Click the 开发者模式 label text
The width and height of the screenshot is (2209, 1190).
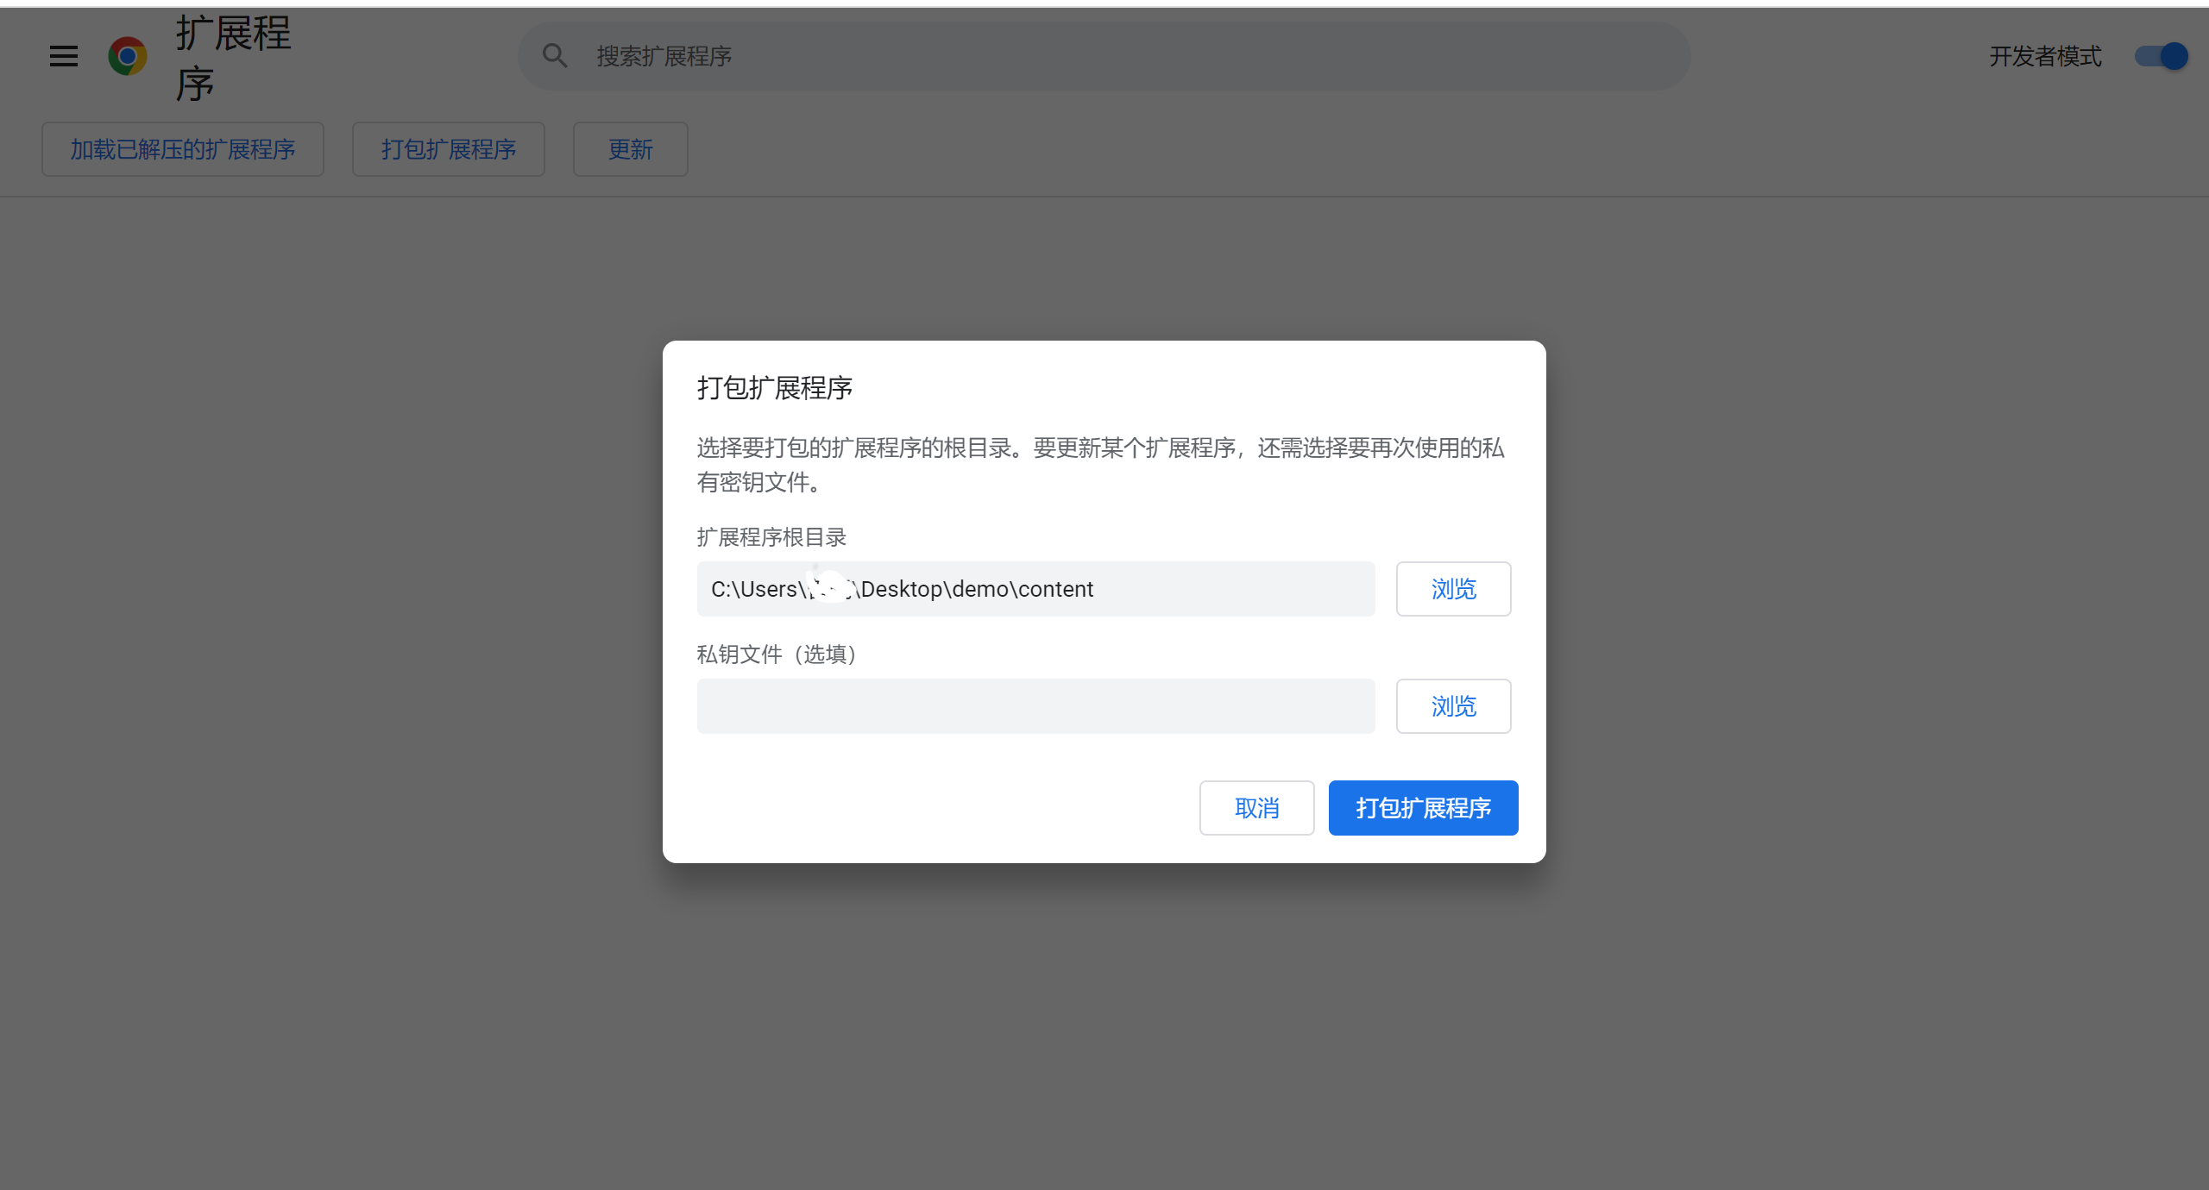point(2045,56)
